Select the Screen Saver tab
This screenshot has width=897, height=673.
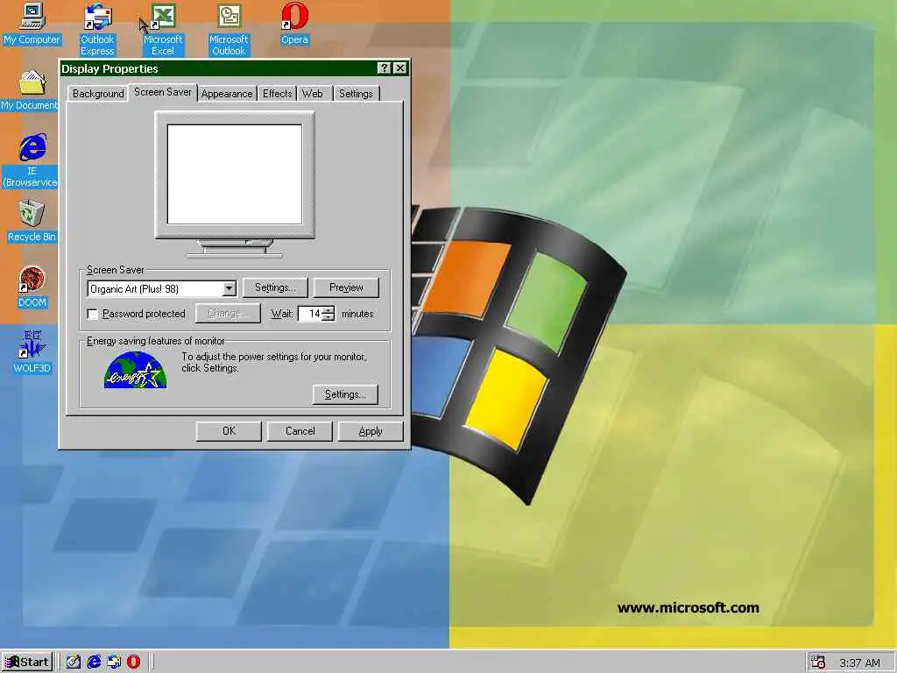162,92
